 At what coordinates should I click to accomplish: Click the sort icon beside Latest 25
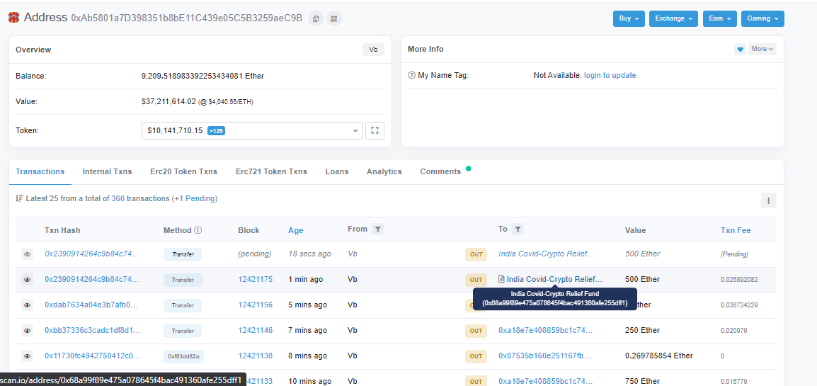click(18, 198)
